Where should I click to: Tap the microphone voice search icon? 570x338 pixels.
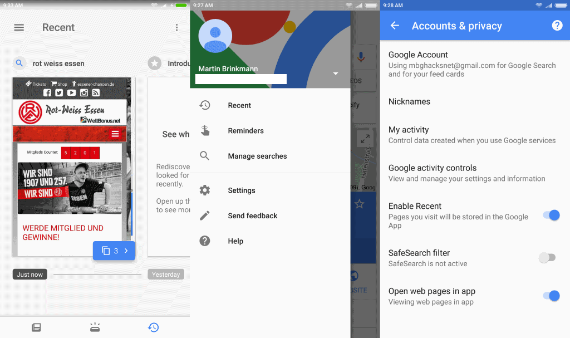click(x=361, y=57)
